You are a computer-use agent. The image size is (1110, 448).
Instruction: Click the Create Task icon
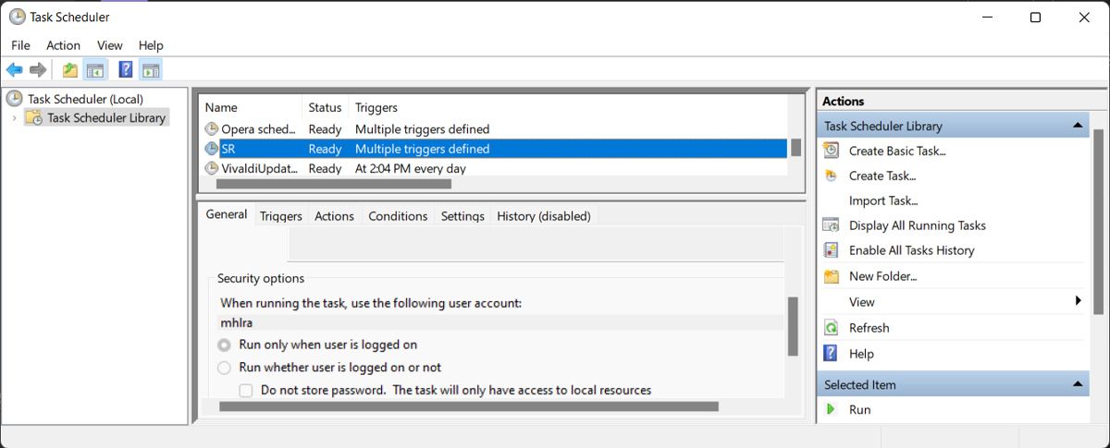click(832, 176)
